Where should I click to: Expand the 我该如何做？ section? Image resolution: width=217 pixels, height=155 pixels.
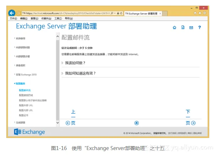[x=73, y=63]
